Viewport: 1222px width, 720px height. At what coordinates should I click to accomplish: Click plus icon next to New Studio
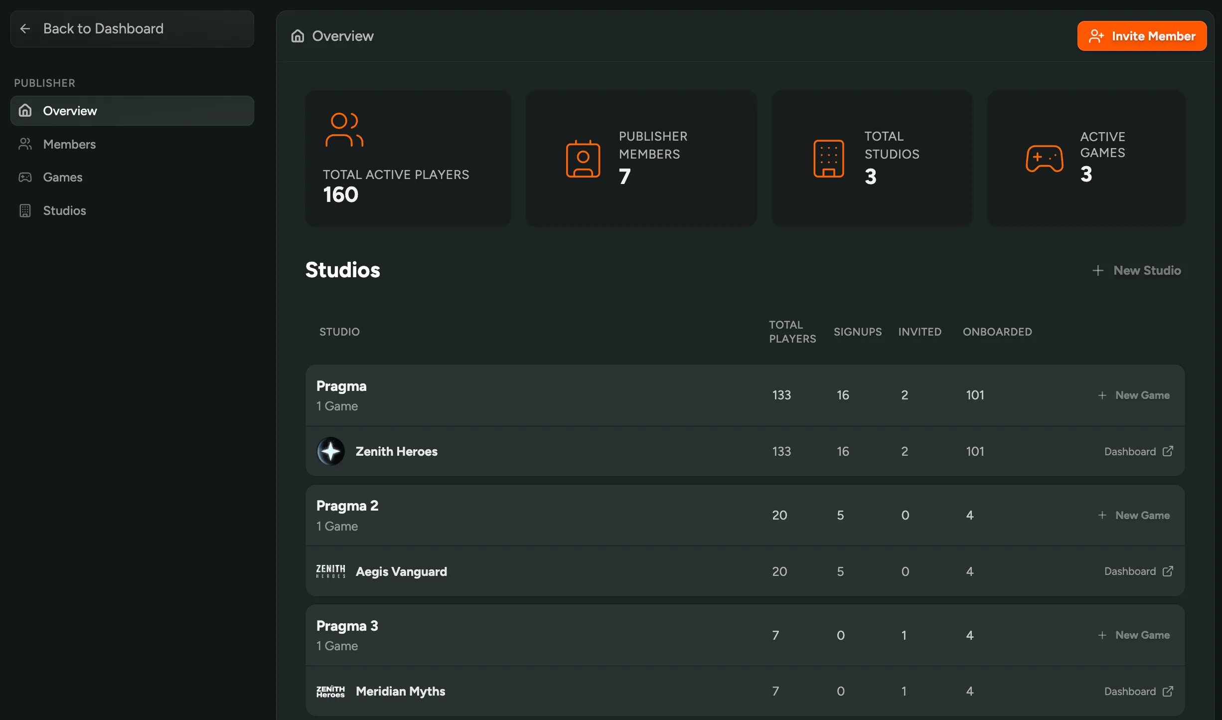click(1097, 270)
